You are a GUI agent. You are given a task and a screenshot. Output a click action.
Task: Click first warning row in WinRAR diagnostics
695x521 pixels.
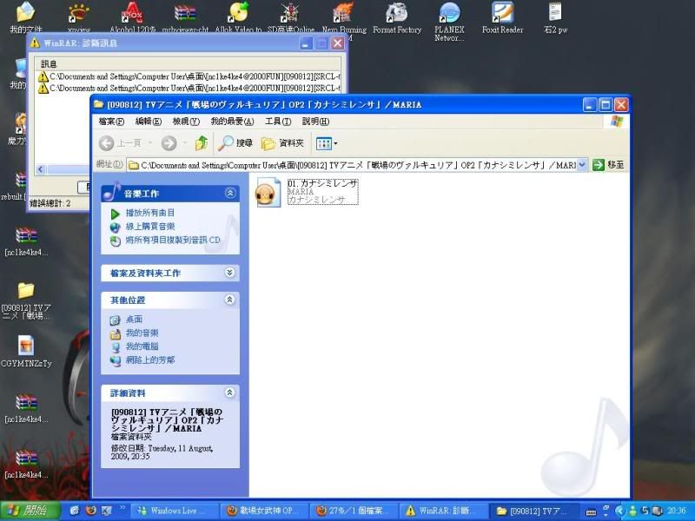coord(189,76)
